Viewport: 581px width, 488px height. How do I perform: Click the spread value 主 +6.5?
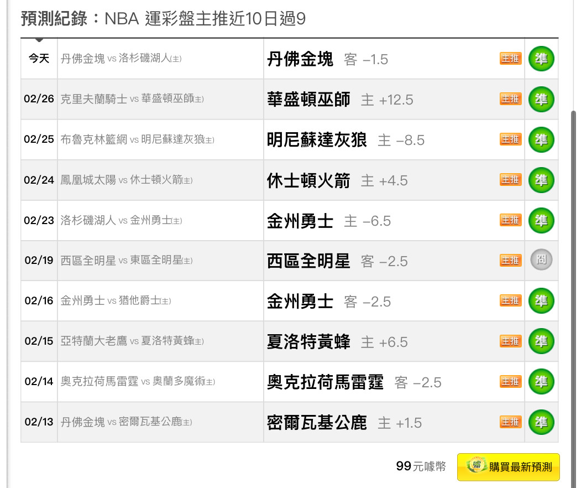[384, 342]
